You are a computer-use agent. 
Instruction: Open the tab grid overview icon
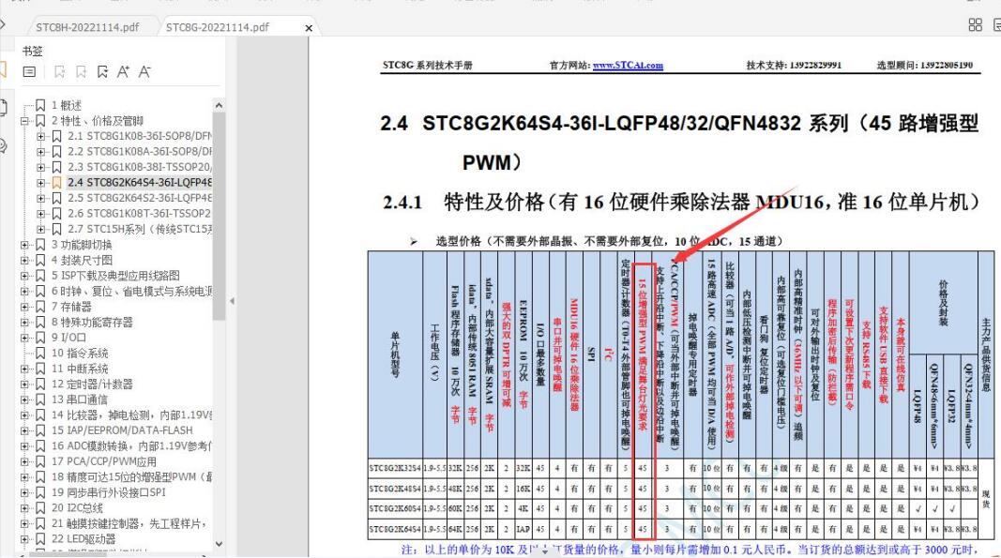[975, 25]
